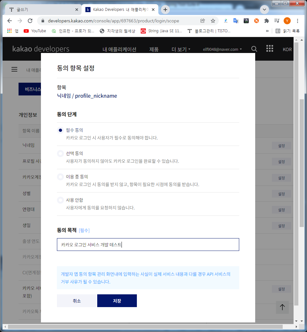Click the site lock icon in address bar
Image resolution: width=307 pixels, height=332 pixels.
point(43,21)
